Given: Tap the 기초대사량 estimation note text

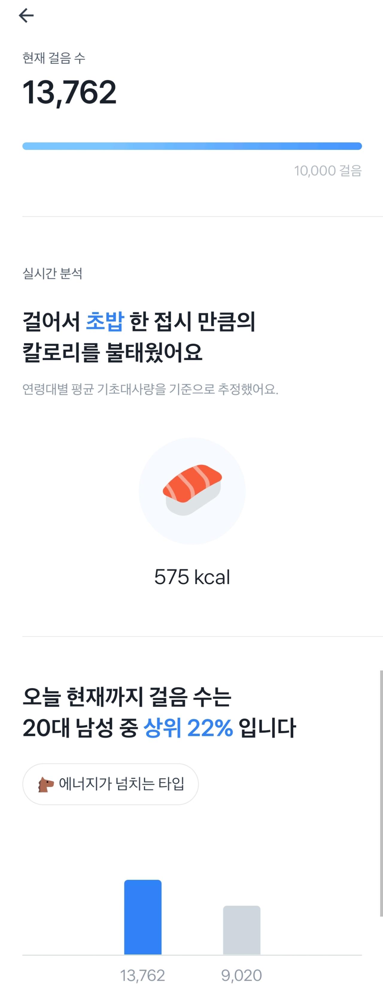Looking at the screenshot, I should tap(150, 389).
